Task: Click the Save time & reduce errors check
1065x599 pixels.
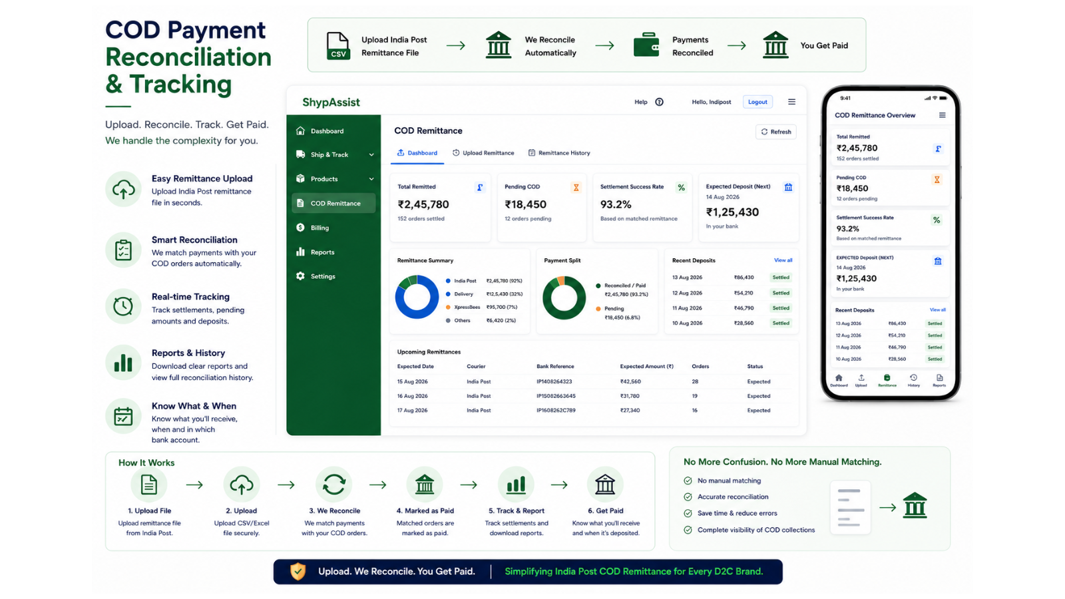Action: tap(688, 513)
